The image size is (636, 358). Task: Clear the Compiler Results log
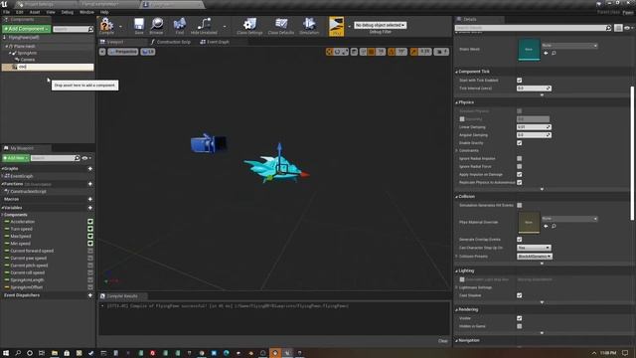(x=443, y=341)
